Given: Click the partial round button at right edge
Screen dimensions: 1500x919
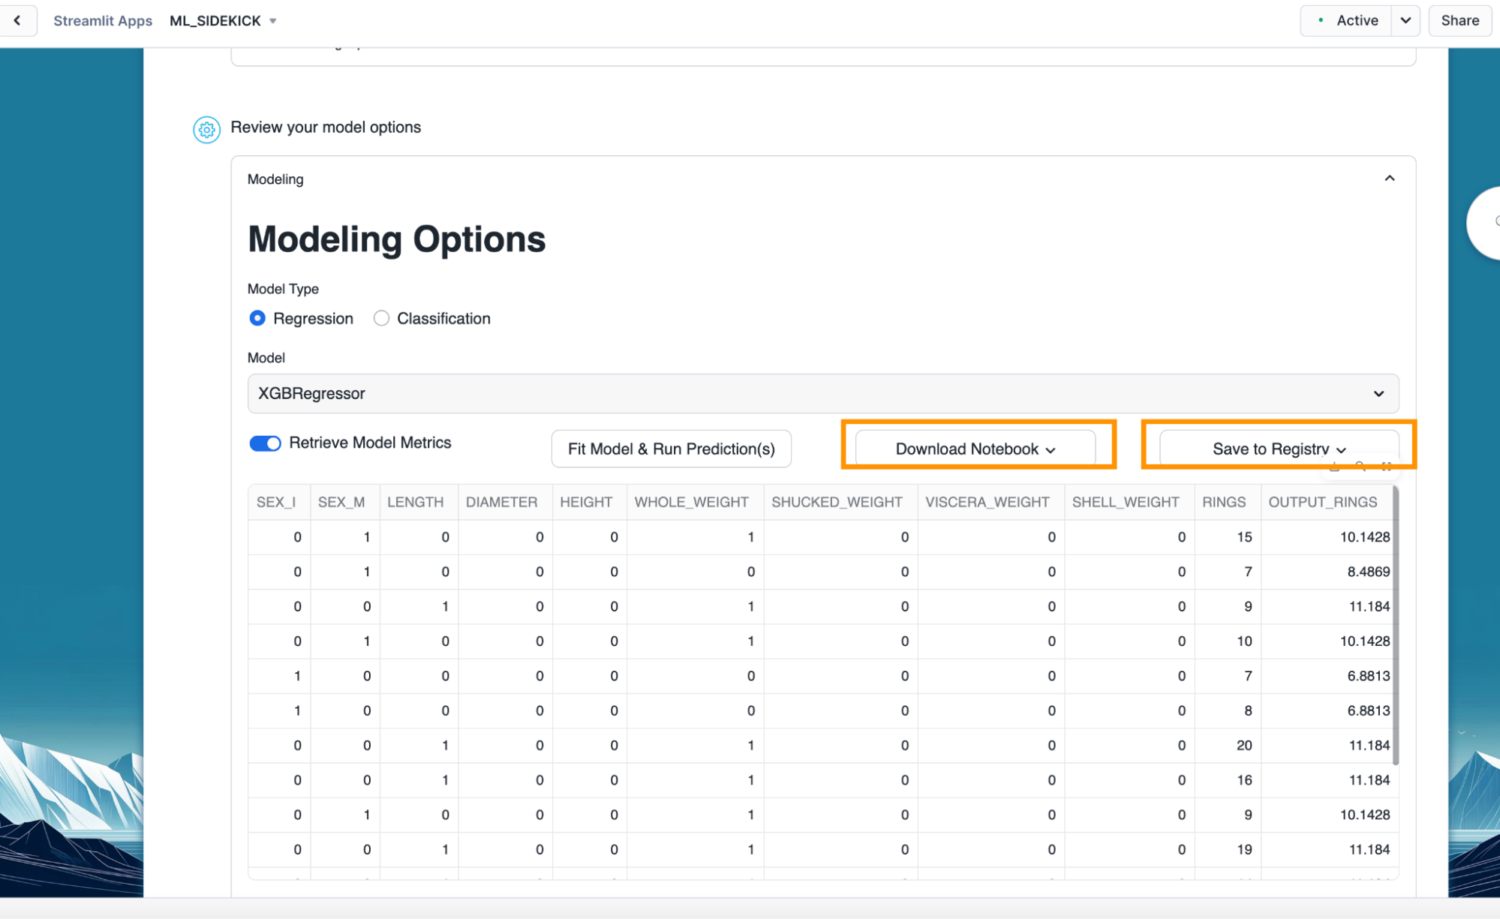Looking at the screenshot, I should point(1486,223).
